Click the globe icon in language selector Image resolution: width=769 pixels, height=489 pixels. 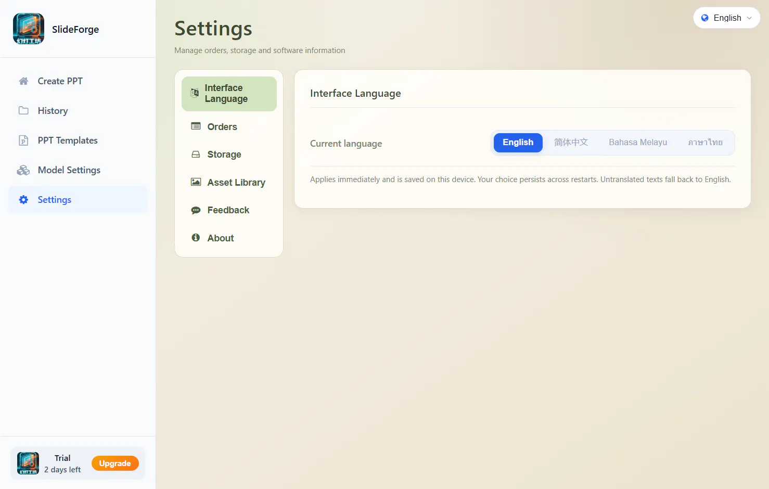click(x=705, y=18)
